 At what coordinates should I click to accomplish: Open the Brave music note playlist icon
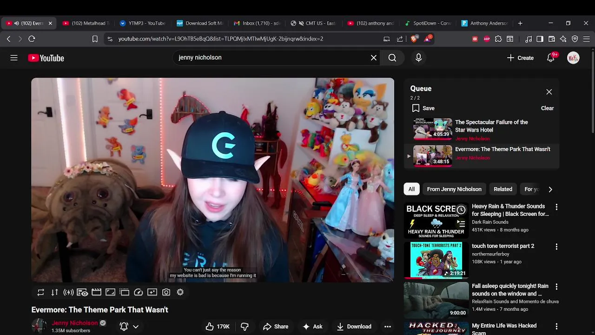(x=529, y=39)
